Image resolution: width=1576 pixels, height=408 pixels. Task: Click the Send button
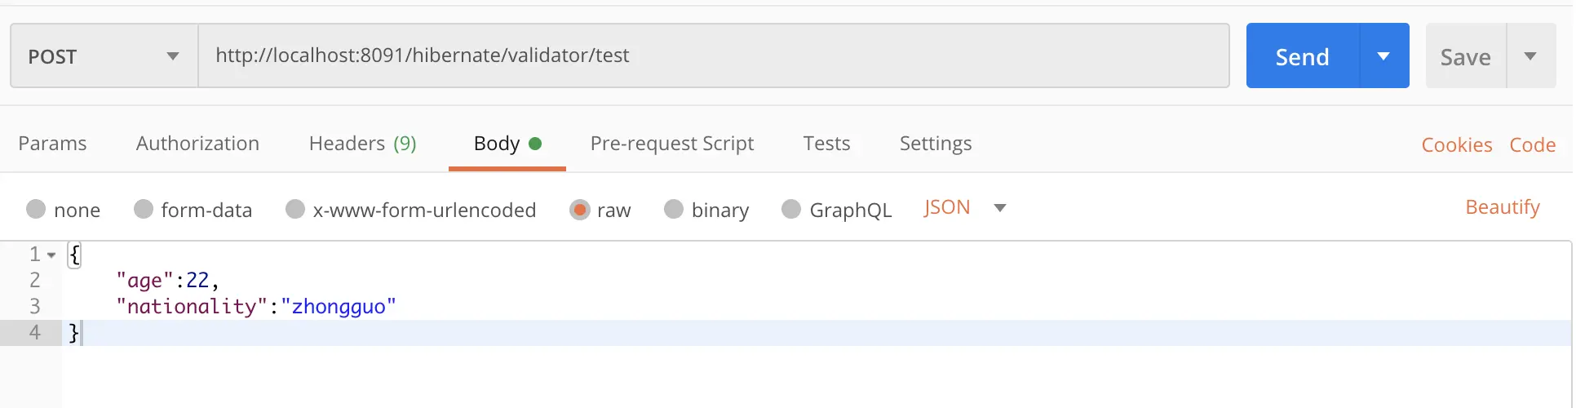1302,56
